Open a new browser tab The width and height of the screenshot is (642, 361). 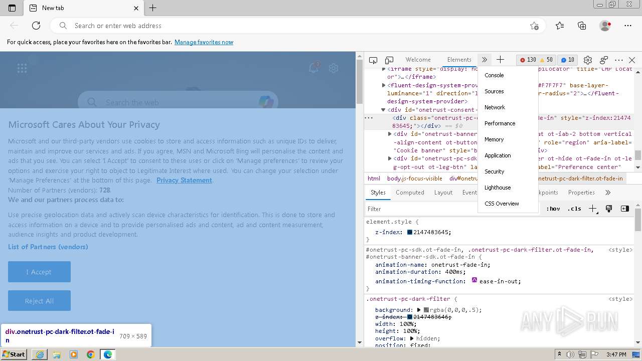point(153,8)
